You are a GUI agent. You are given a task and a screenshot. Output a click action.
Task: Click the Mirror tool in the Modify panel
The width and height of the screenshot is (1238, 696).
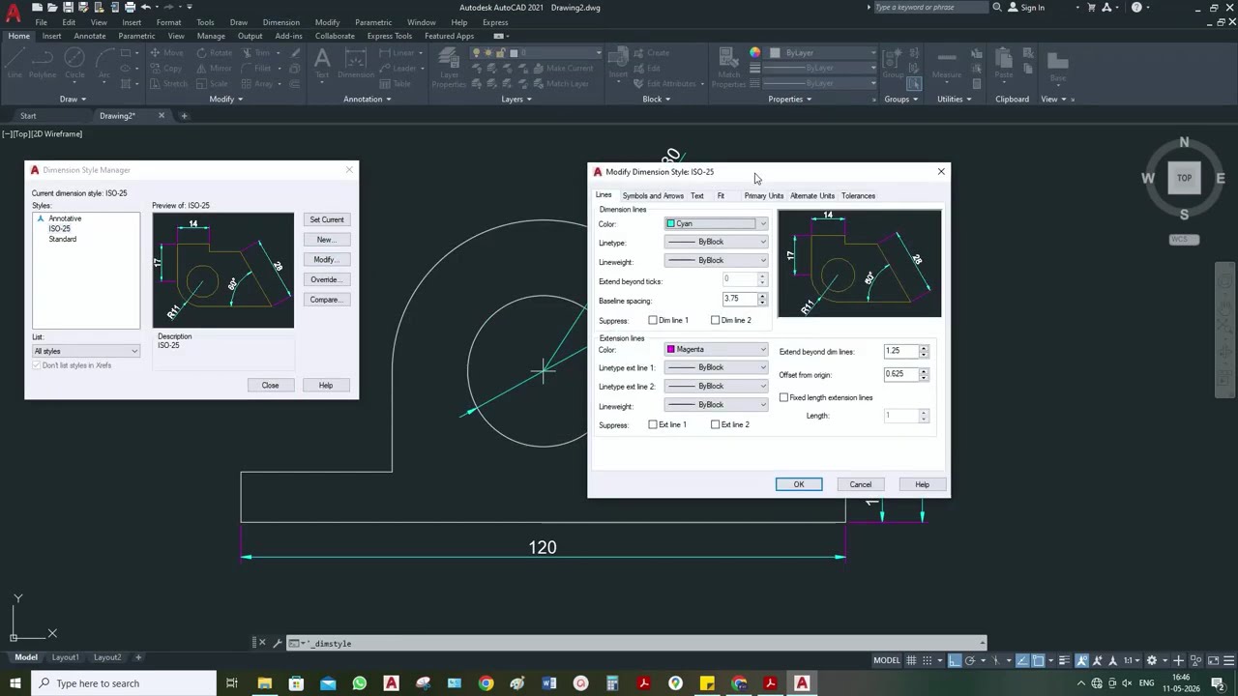click(214, 69)
